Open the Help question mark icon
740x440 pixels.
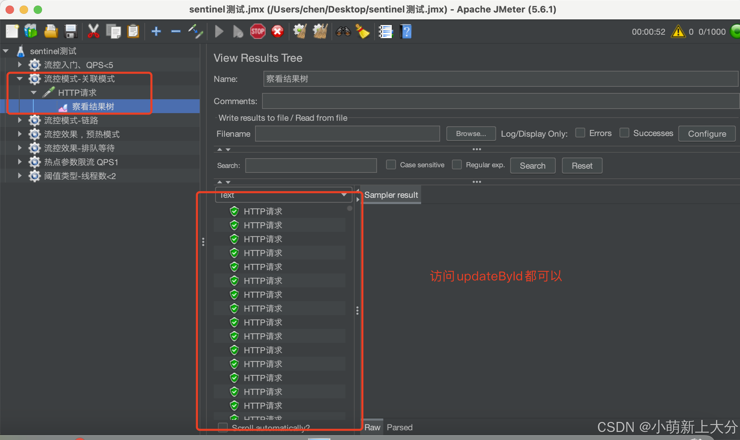(x=405, y=32)
